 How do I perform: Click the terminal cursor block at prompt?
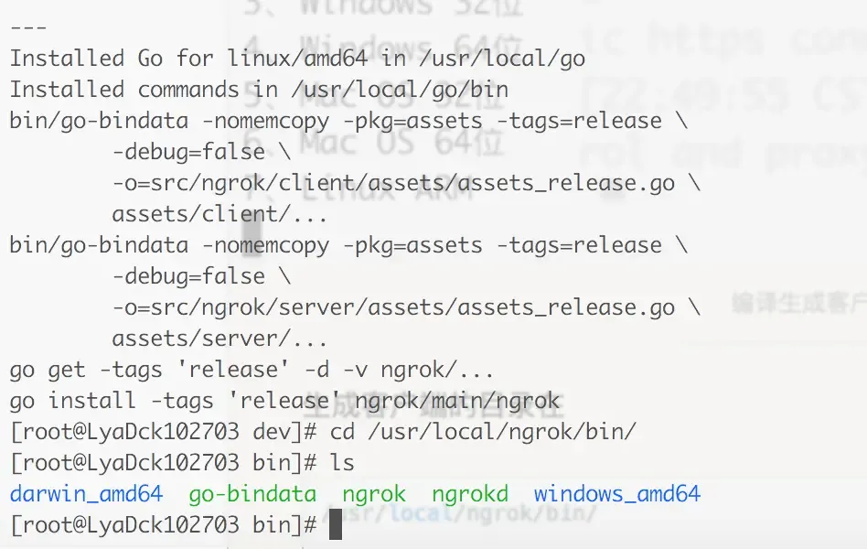click(x=336, y=526)
